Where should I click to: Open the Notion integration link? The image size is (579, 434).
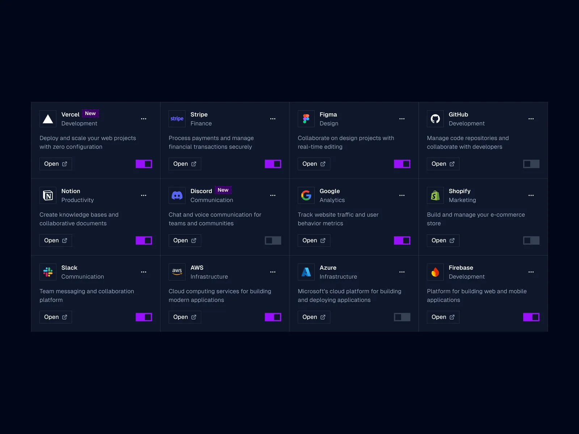pyautogui.click(x=55, y=241)
